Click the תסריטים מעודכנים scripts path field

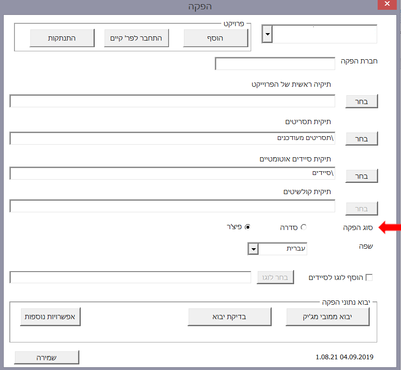coord(172,139)
